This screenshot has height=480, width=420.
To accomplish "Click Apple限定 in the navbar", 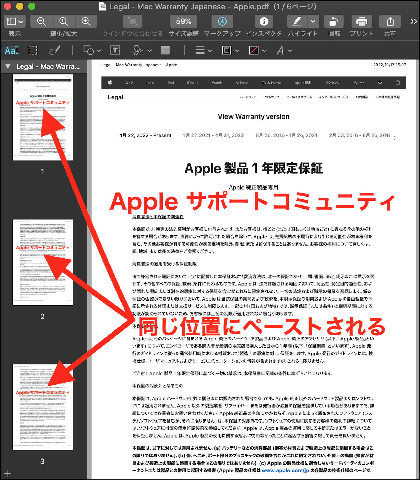I will click(303, 83).
